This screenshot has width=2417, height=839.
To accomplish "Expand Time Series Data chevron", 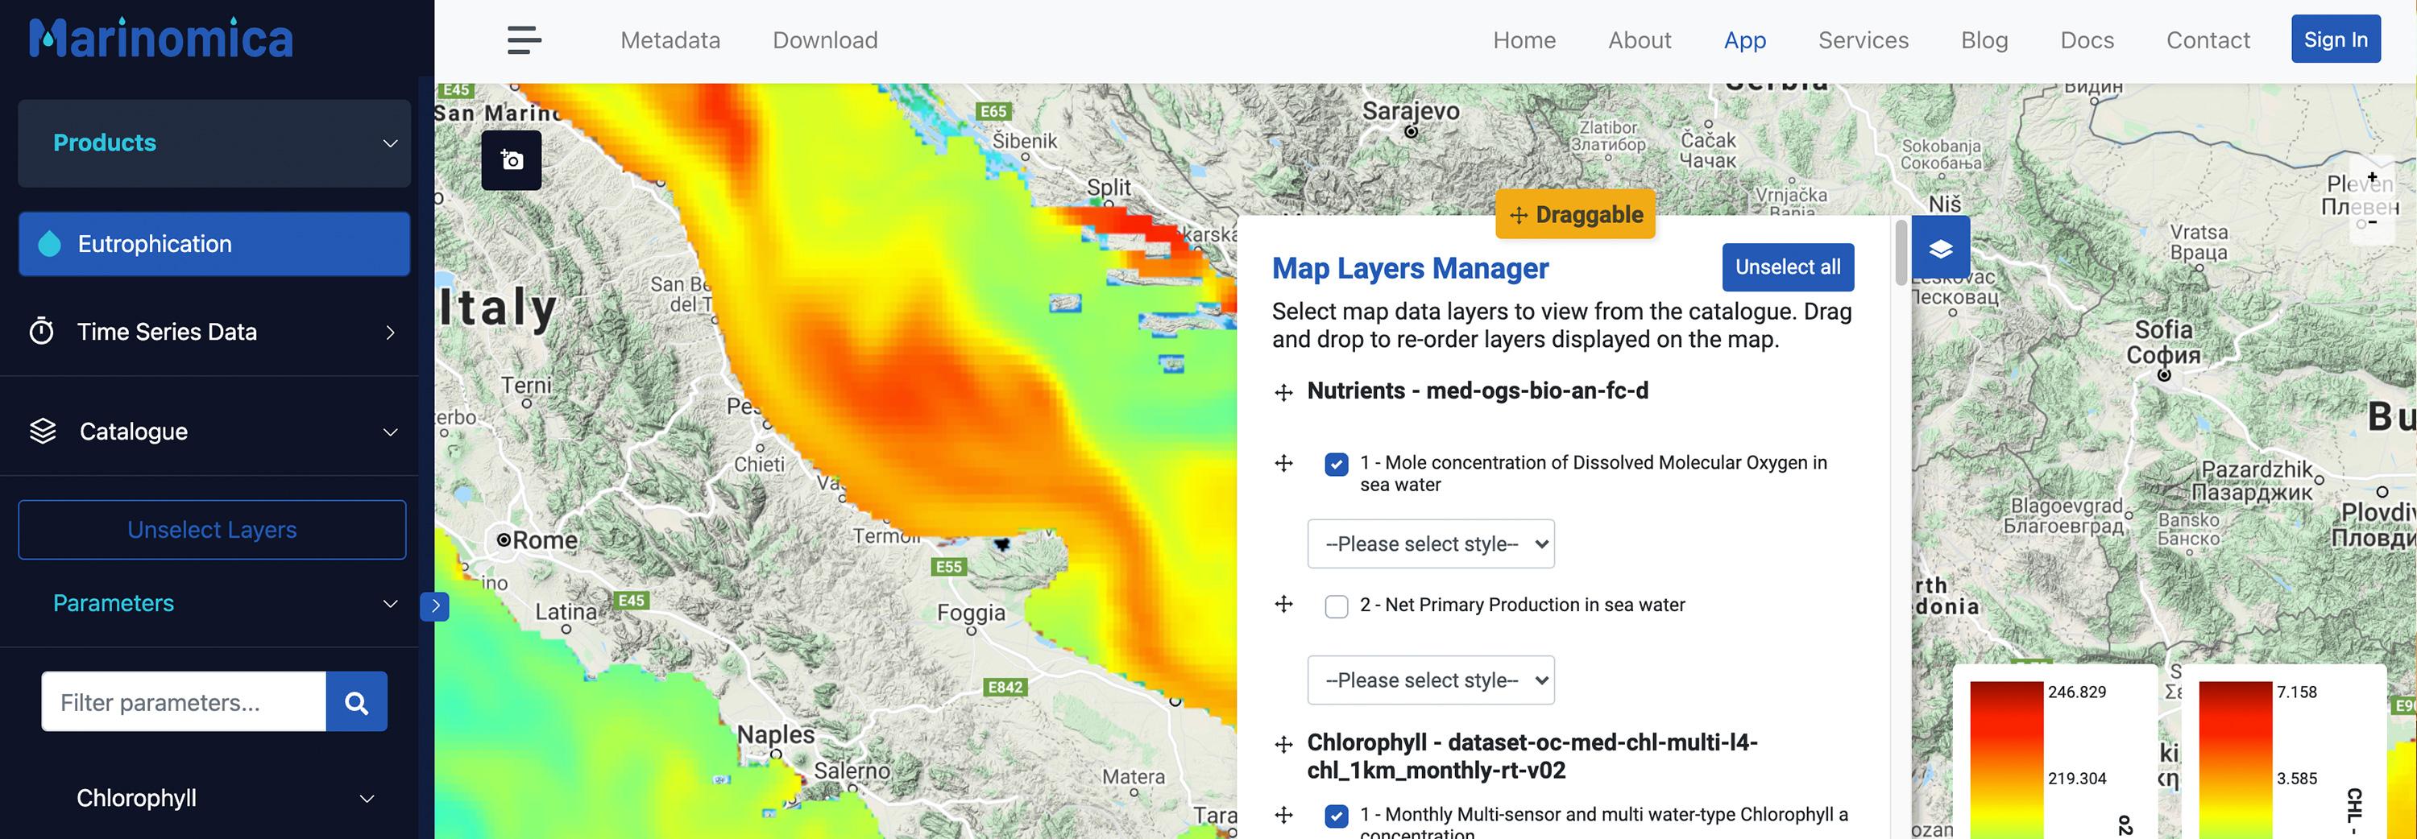I will [390, 333].
